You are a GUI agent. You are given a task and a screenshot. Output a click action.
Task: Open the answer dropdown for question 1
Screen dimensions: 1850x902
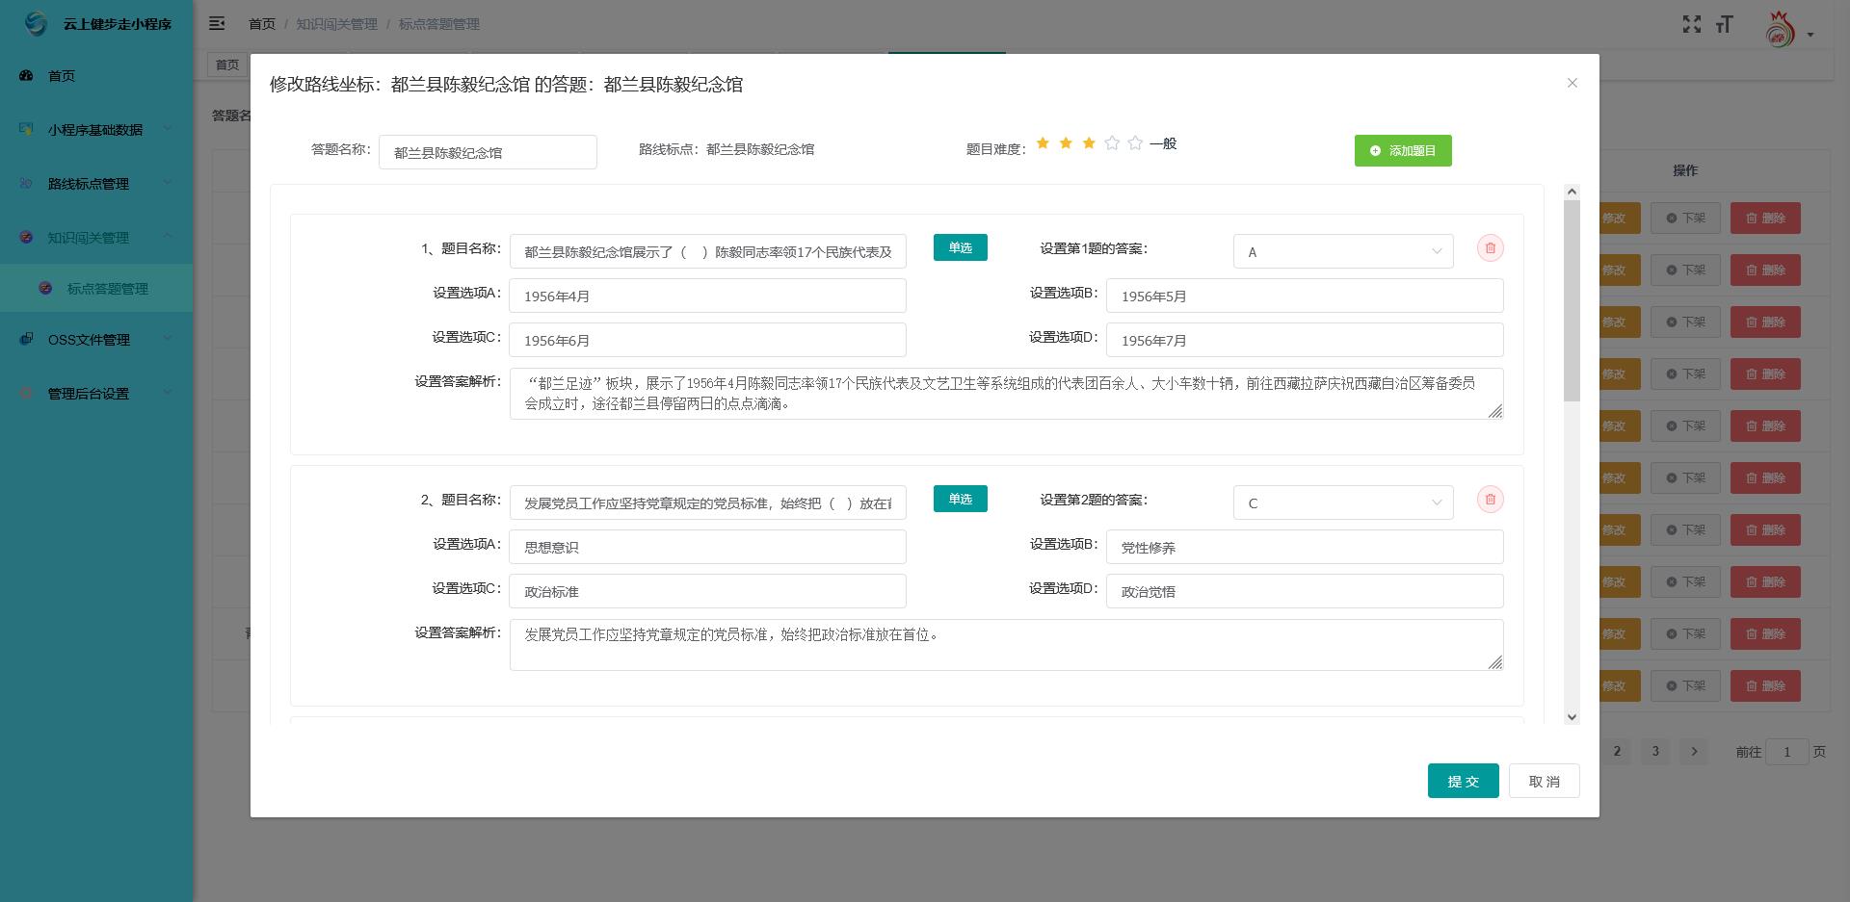1342,252
